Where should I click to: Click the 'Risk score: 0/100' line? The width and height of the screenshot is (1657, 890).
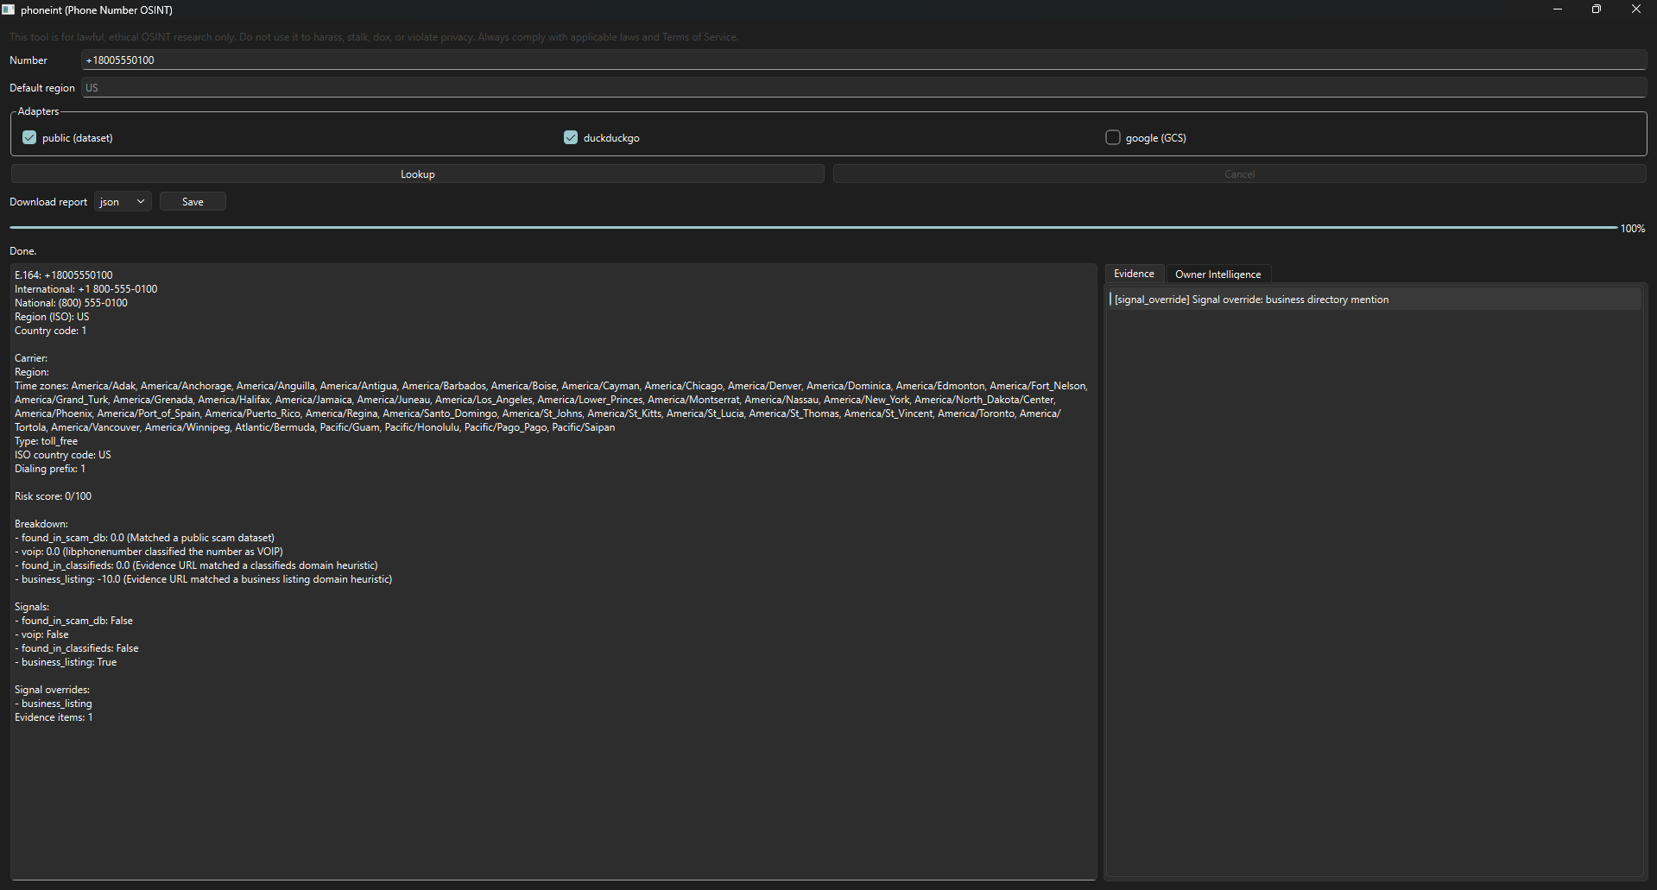[53, 496]
